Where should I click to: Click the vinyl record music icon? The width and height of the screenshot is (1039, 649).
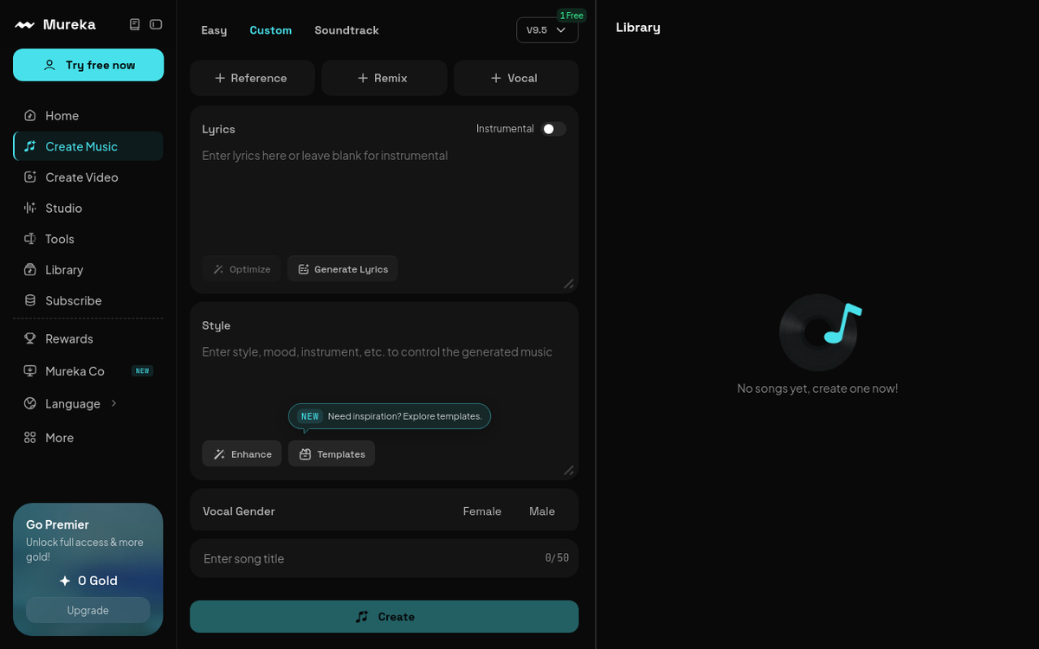pyautogui.click(x=820, y=332)
